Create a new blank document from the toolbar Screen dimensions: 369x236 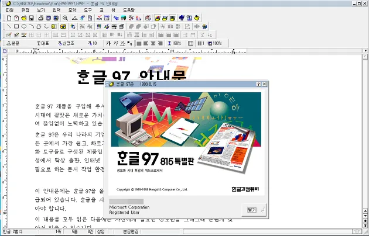pyautogui.click(x=9, y=18)
